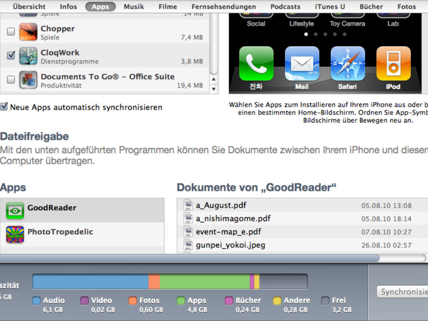The height and width of the screenshot is (321, 428).
Task: Tap the Safari compass icon
Action: [x=347, y=63]
